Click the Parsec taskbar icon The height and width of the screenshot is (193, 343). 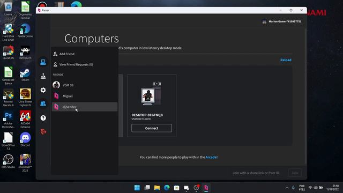coord(206,188)
